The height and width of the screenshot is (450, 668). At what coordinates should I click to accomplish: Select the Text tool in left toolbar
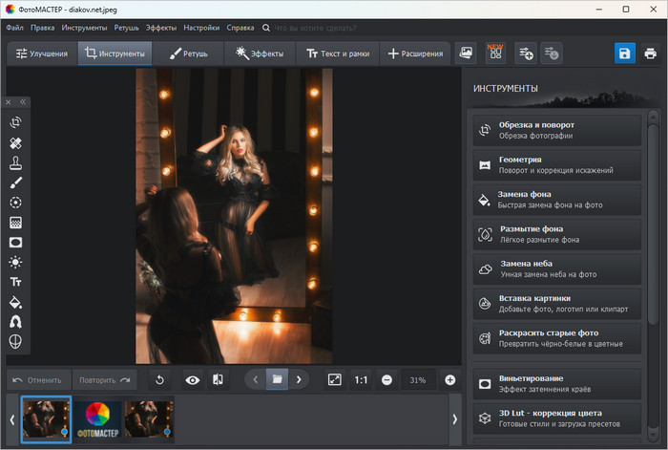coord(16,282)
